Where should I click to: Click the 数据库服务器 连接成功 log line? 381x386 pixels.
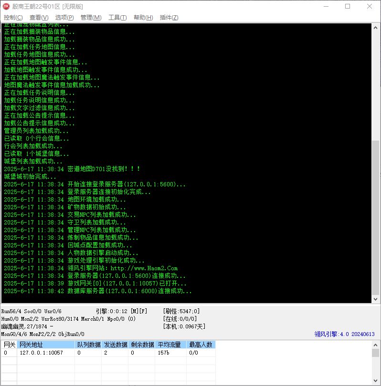pos(98,291)
